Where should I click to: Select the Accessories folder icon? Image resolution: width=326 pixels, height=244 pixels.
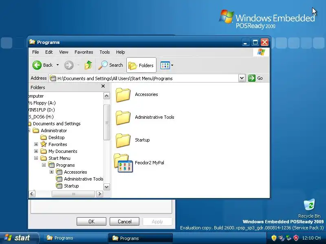coord(123,95)
